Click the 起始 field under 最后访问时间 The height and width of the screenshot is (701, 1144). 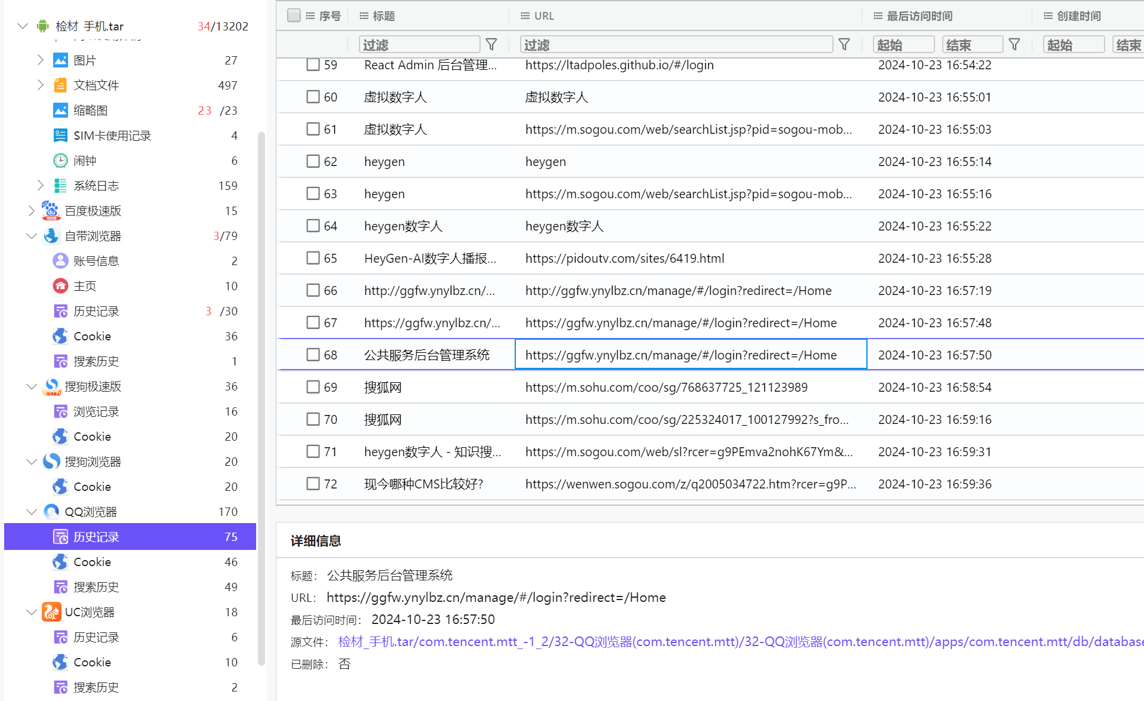pyautogui.click(x=903, y=44)
